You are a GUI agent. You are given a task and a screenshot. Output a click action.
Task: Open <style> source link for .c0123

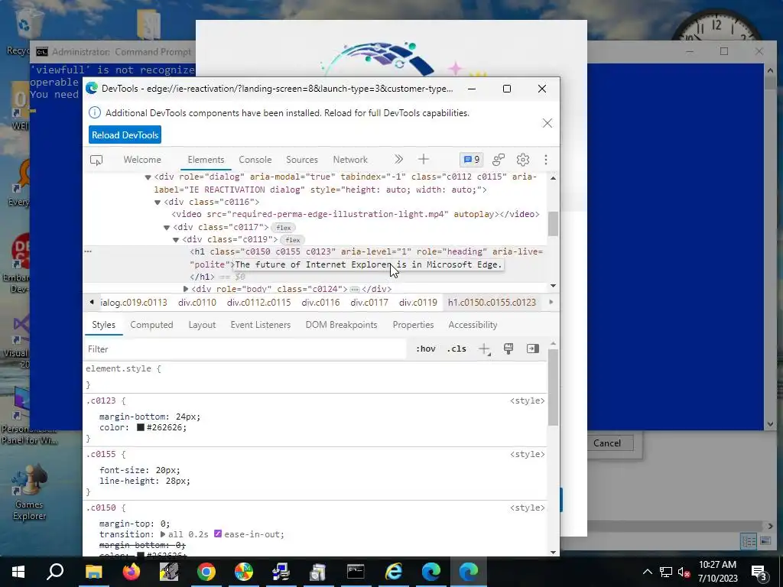pyautogui.click(x=528, y=401)
